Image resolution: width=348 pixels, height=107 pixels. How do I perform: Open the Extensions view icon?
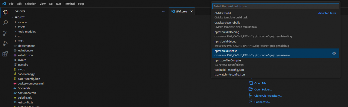[x=5, y=54]
